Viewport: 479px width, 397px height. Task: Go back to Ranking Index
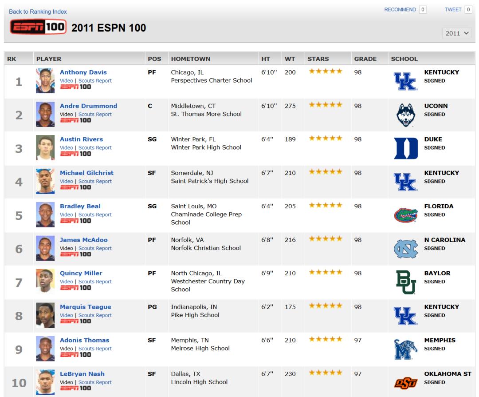pos(38,12)
